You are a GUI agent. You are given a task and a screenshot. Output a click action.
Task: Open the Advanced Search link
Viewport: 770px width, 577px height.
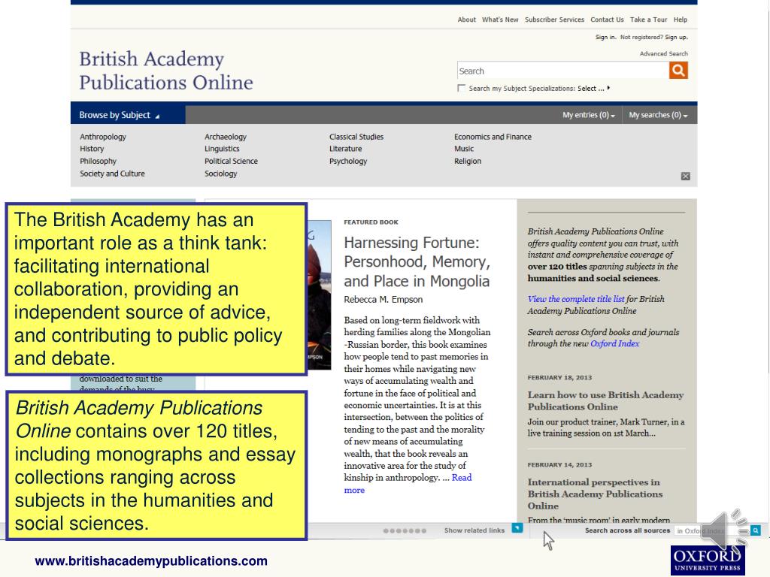pos(663,53)
